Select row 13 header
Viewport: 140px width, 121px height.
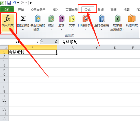(4, 109)
